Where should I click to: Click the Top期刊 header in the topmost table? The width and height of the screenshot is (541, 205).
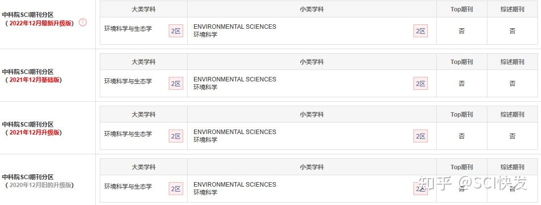(462, 9)
